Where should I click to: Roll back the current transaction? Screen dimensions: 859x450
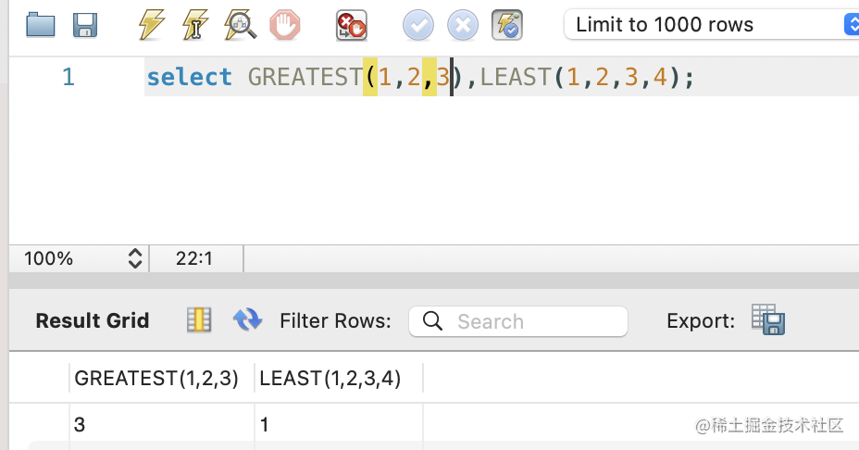pyautogui.click(x=463, y=25)
